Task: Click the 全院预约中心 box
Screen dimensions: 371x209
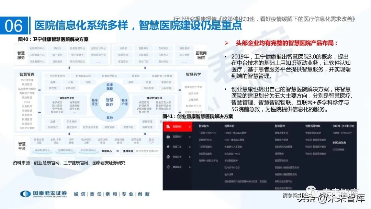Action: (37, 48)
